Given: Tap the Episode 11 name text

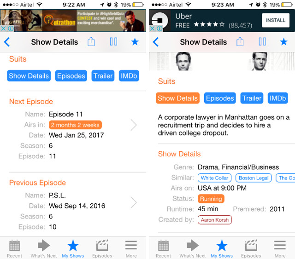Looking at the screenshot, I should (x=65, y=114).
